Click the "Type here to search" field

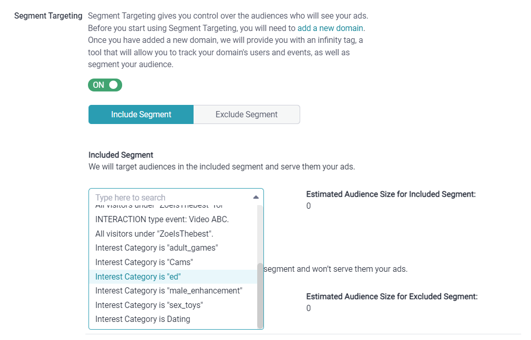coord(155,197)
